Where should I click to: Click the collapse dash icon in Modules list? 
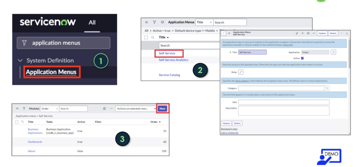[111, 108]
